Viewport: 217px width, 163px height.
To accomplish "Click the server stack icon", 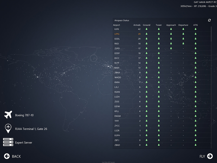I will point(8,142).
